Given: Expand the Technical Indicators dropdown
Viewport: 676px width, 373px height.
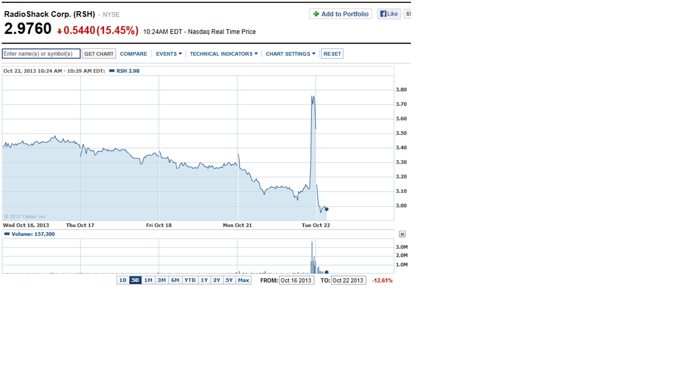Looking at the screenshot, I should pos(224,54).
